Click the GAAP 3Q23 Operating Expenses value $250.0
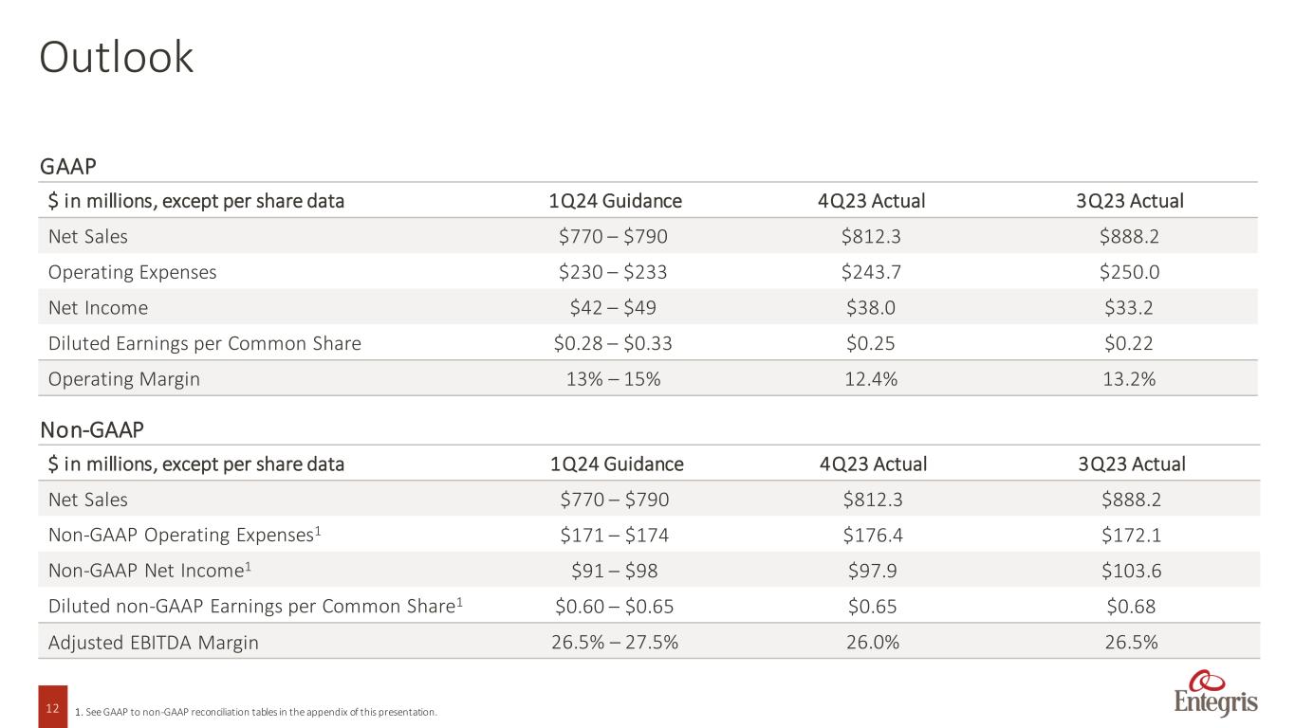This screenshot has width=1295, height=728. [1130, 272]
